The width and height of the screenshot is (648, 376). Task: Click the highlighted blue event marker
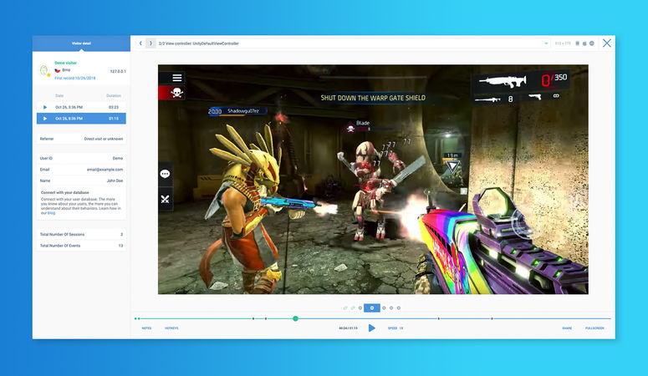click(372, 307)
